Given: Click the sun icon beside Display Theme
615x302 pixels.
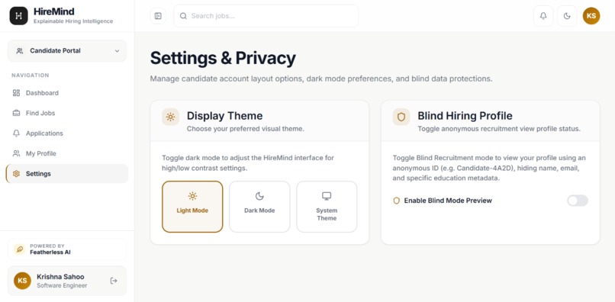Looking at the screenshot, I should point(171,117).
